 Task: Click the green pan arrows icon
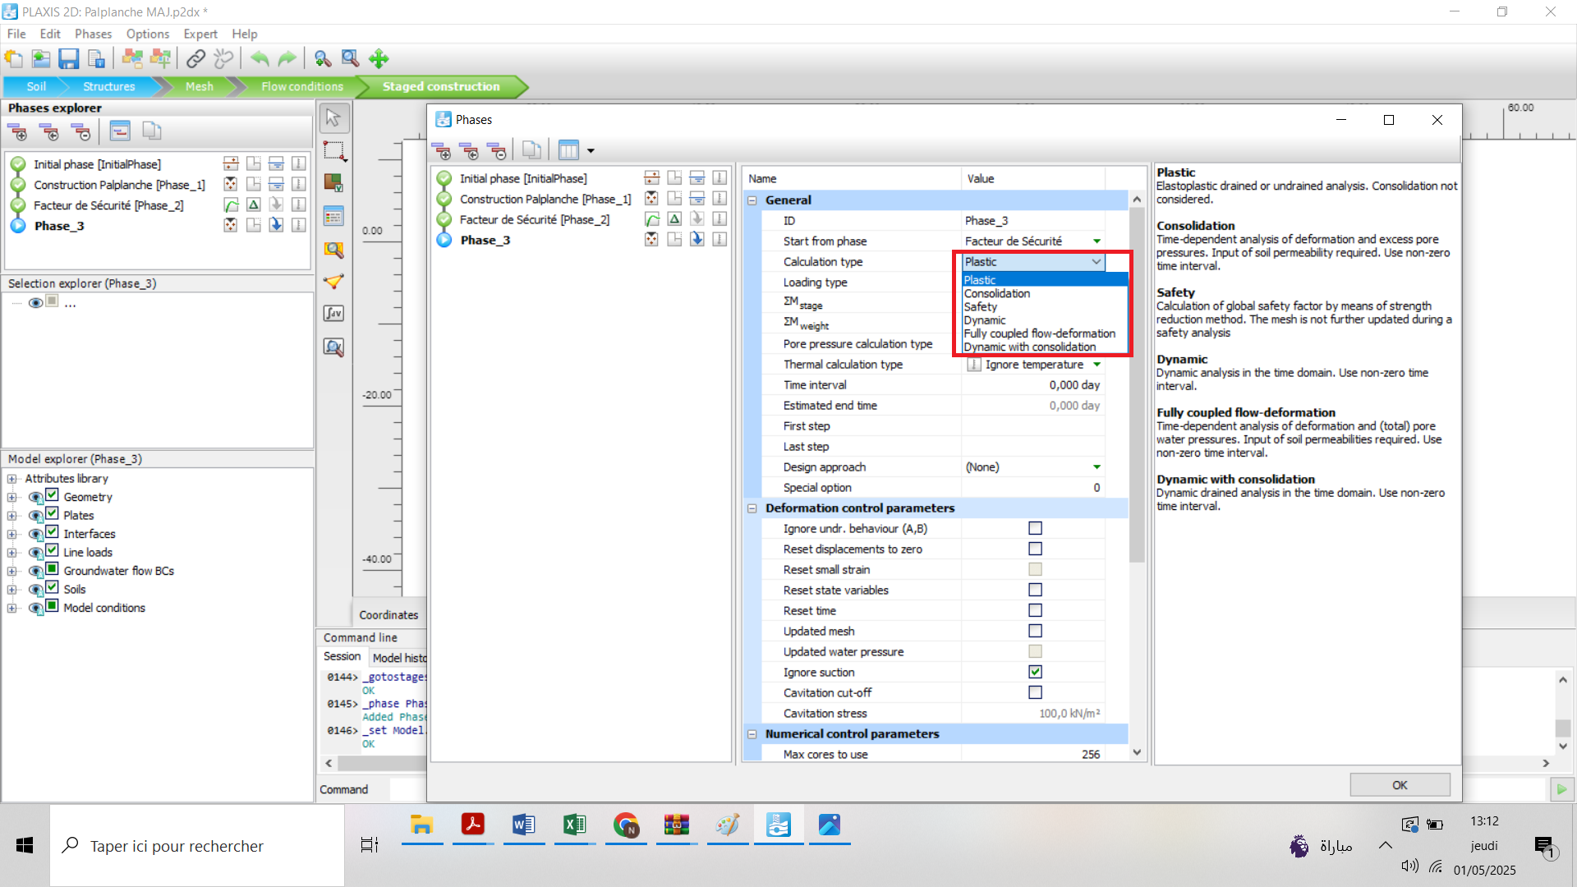[x=379, y=59]
